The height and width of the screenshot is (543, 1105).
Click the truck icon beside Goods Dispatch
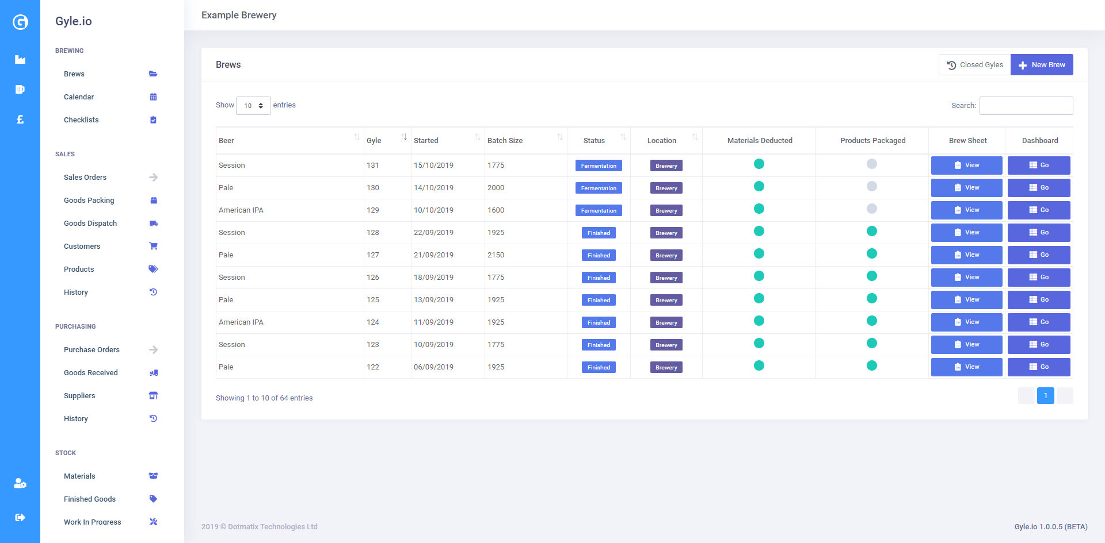153,224
